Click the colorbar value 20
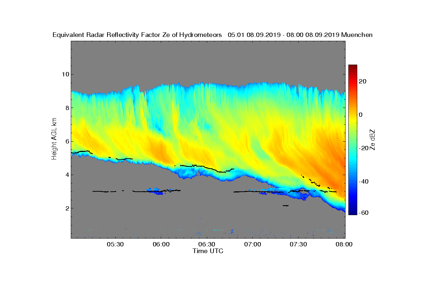 363,81
